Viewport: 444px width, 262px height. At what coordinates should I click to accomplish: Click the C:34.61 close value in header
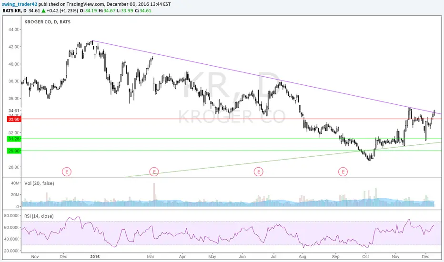point(143,11)
